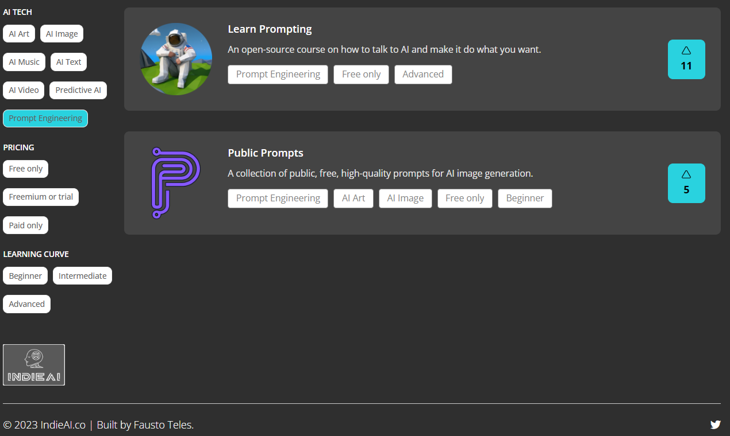The height and width of the screenshot is (436, 730).
Task: Toggle the Free only pricing filter
Action: point(26,169)
